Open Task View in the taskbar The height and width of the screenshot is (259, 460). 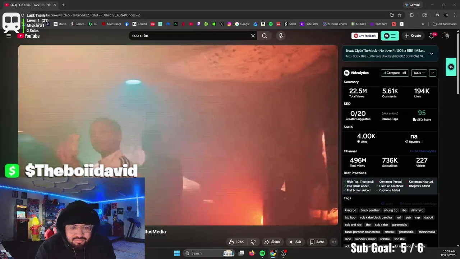(241, 253)
